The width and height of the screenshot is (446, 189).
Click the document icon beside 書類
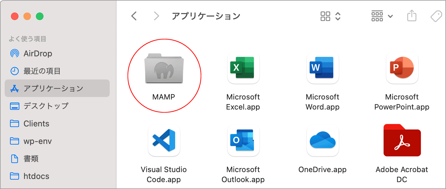coord(15,159)
